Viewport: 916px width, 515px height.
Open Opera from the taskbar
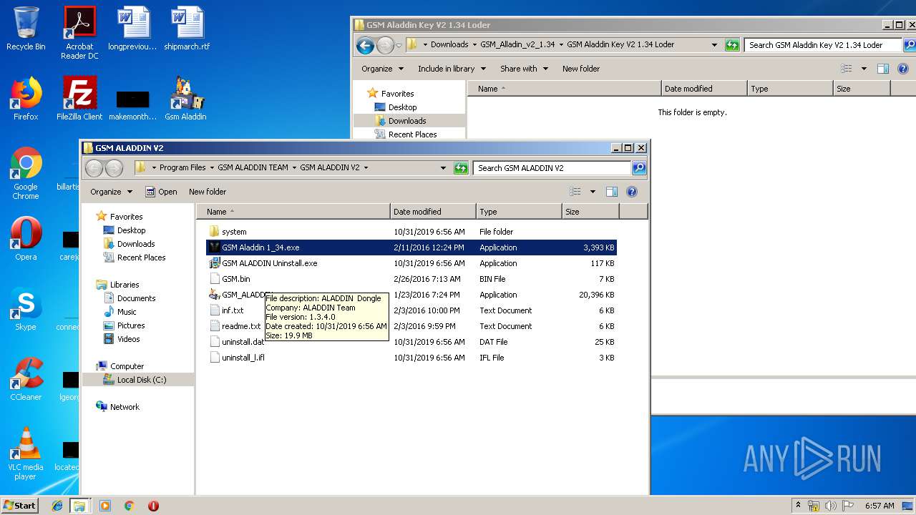point(153,506)
